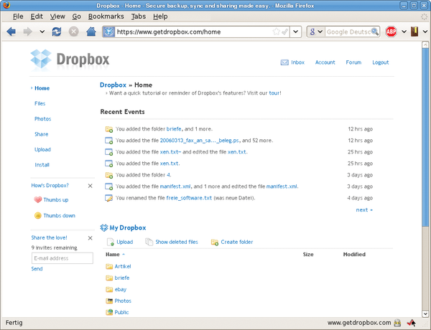
Task: Go back with the blue back arrow
Action: pyautogui.click(x=11, y=32)
